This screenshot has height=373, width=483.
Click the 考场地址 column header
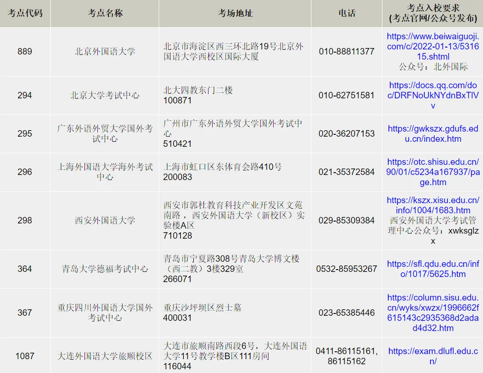click(235, 13)
